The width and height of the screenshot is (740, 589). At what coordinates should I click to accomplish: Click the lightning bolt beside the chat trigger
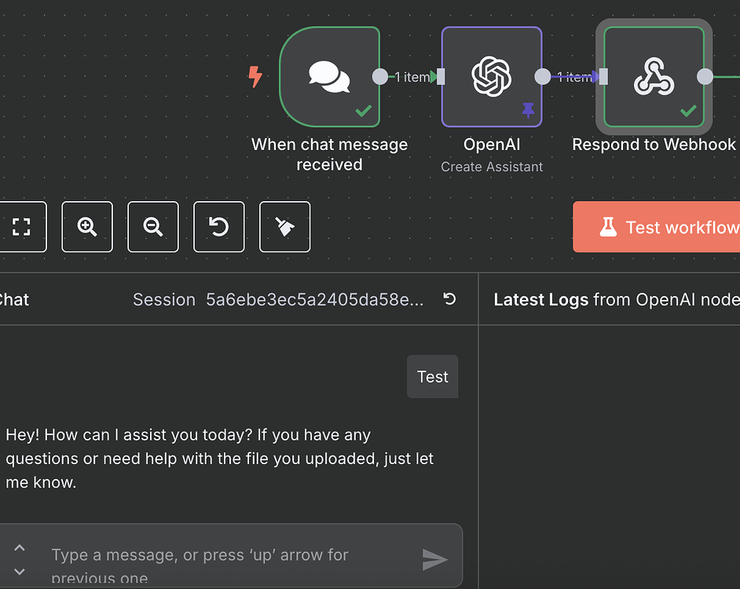click(x=255, y=77)
